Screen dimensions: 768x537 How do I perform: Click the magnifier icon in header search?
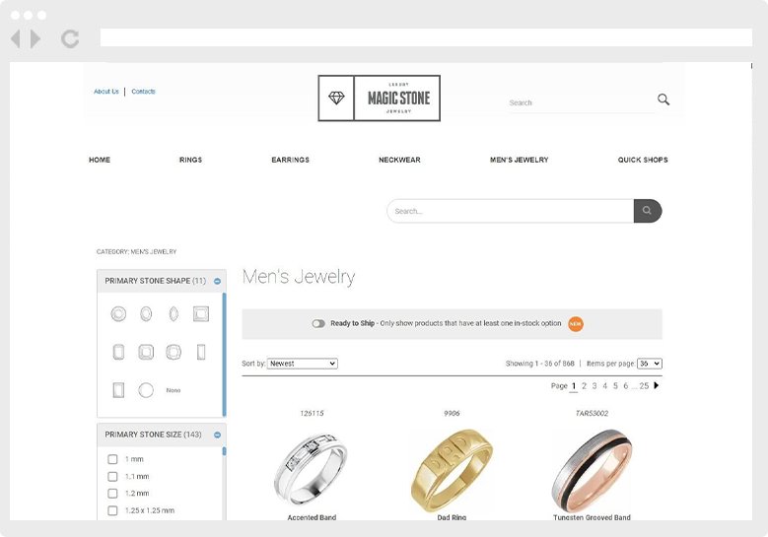point(663,100)
